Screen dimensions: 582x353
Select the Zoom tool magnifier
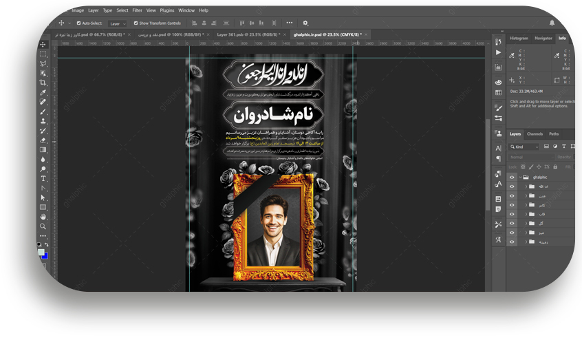click(43, 226)
